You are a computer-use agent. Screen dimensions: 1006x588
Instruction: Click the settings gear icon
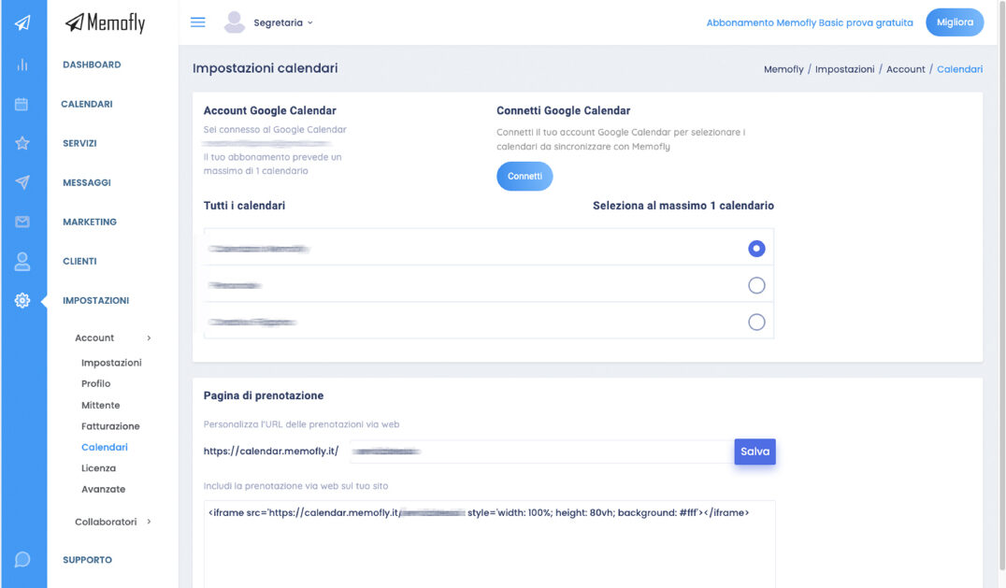click(22, 301)
